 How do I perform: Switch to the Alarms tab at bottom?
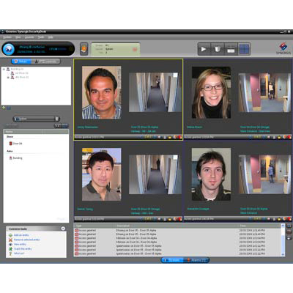click(197, 260)
